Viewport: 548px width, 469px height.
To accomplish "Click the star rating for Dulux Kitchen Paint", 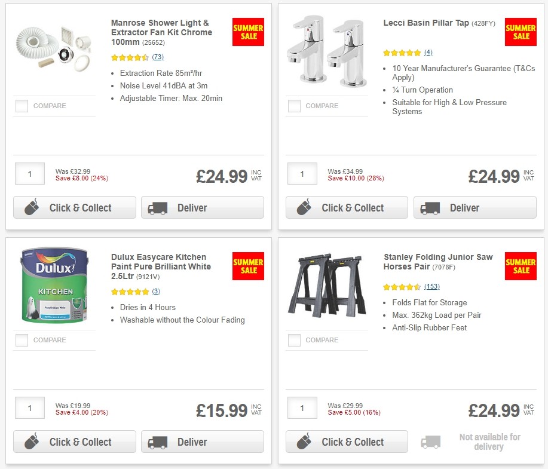I will [129, 292].
